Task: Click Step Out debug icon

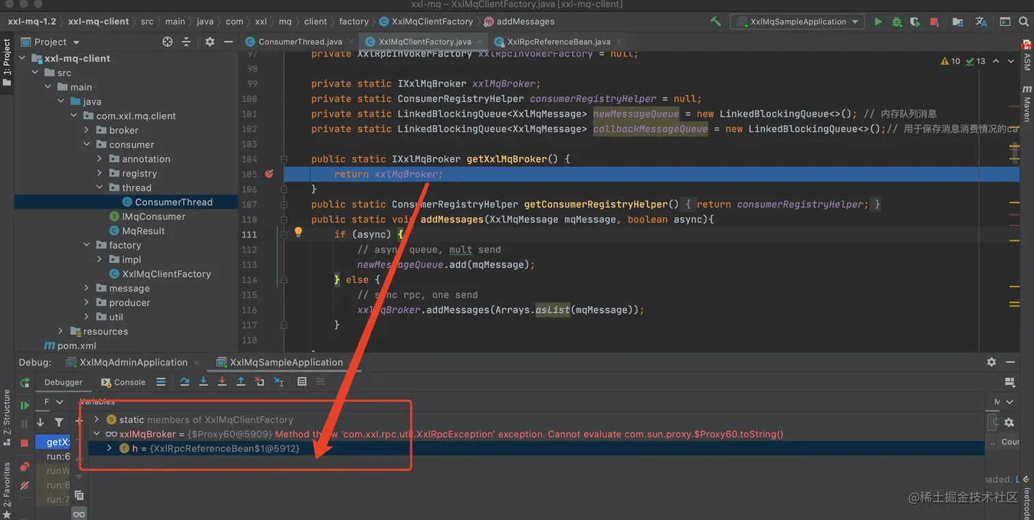Action: (x=241, y=382)
